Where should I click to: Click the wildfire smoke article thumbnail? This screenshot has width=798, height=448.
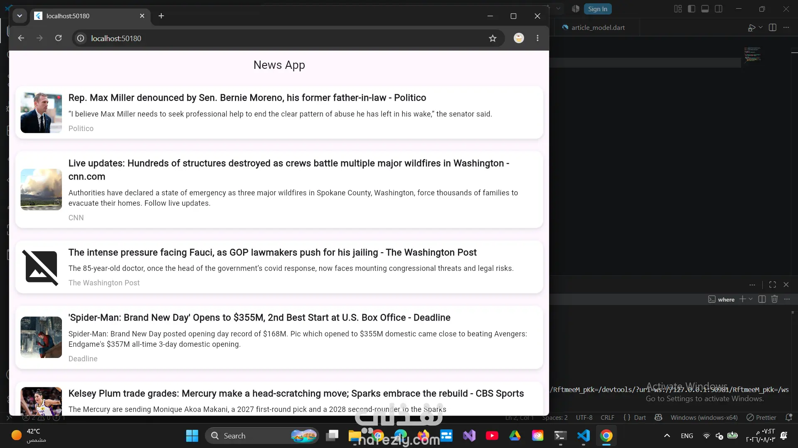pyautogui.click(x=41, y=190)
